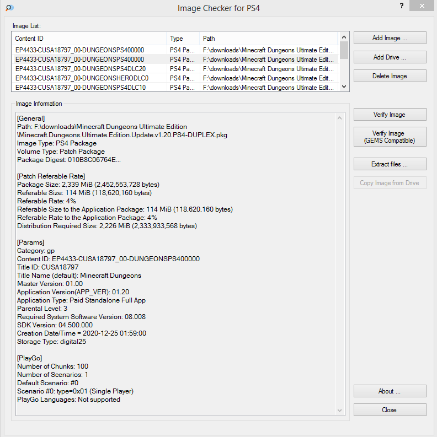Viewport: 437px width, 437px height.
Task: Click the Referable Rate: 4% line
Action: (x=46, y=201)
